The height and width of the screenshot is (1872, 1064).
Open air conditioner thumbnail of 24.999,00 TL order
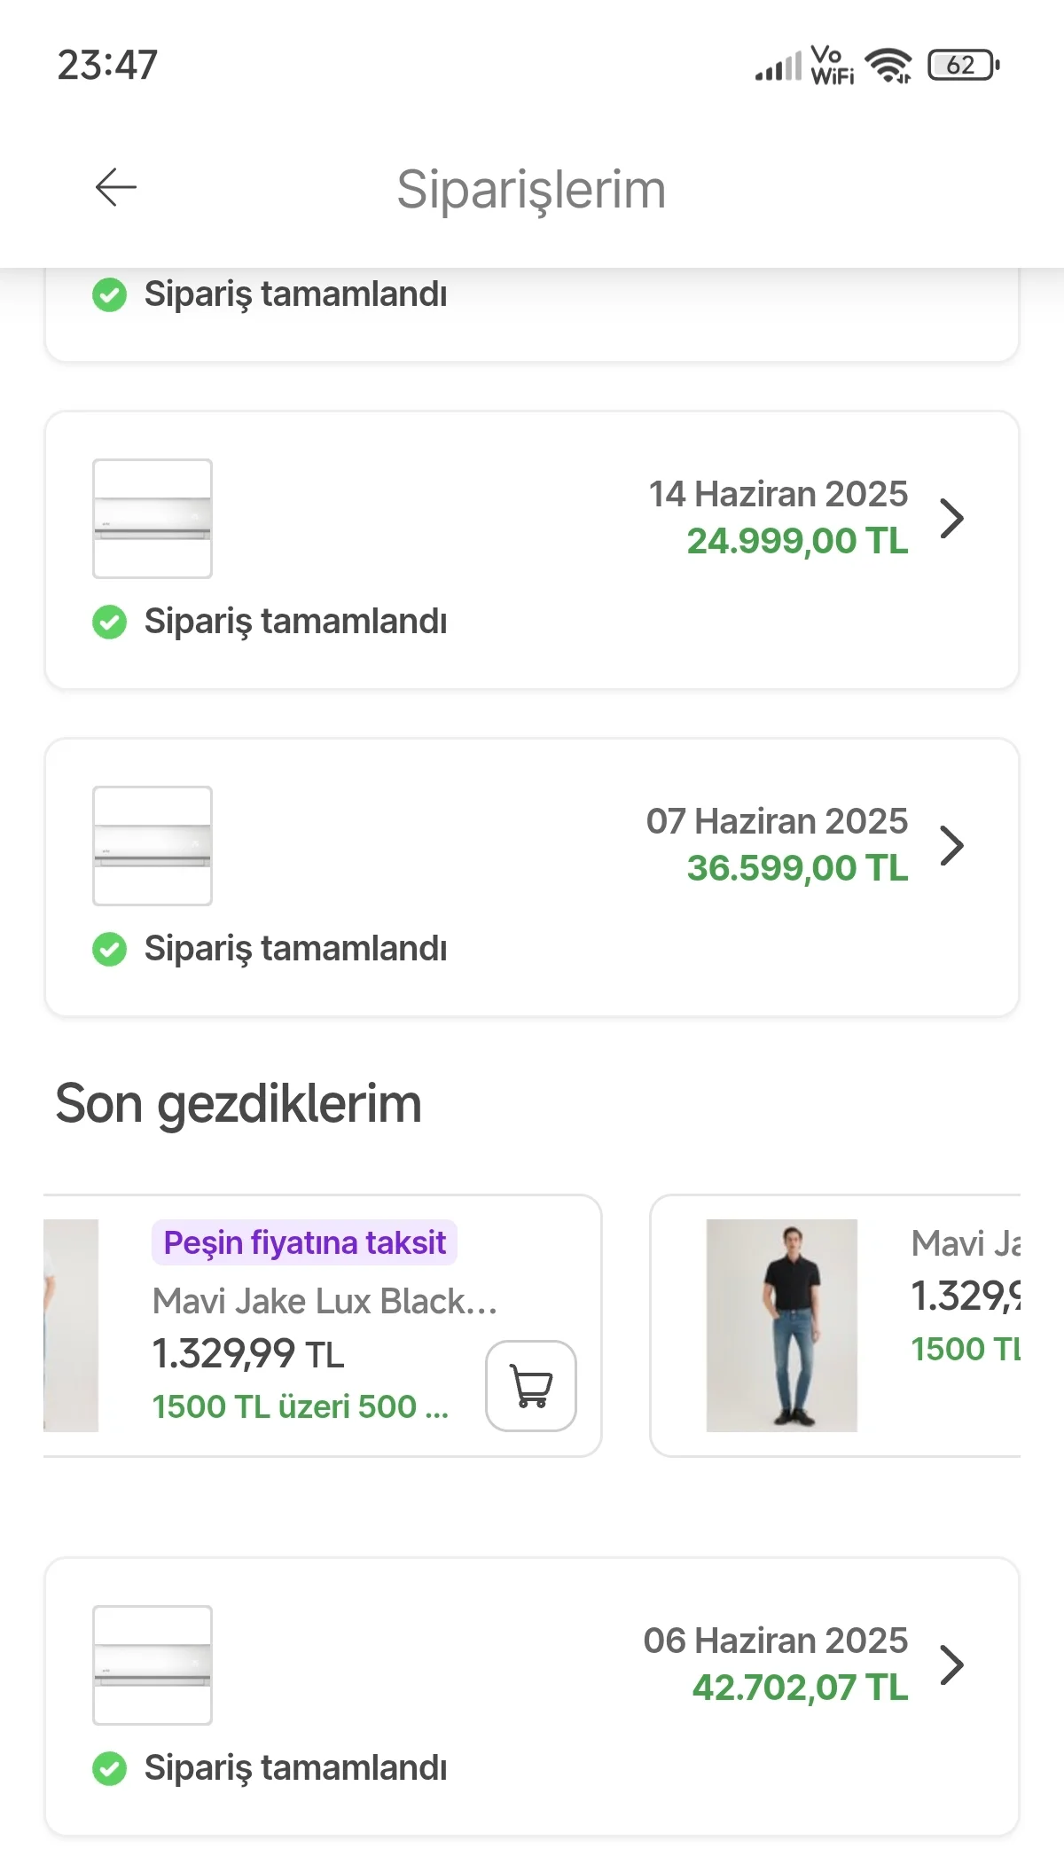[x=153, y=519]
